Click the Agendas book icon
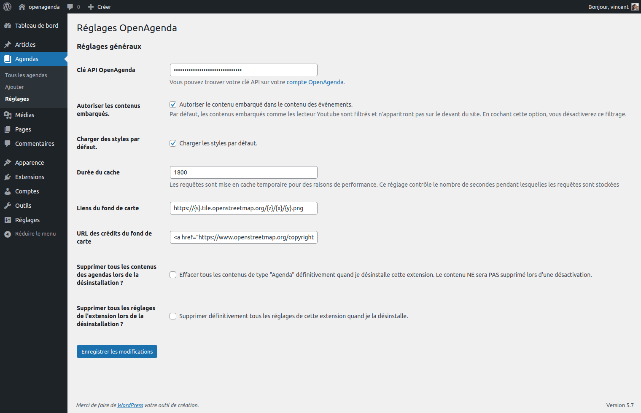The width and height of the screenshot is (641, 413). 8,59
